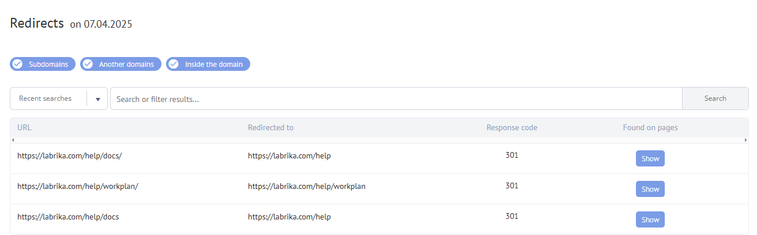This screenshot has width=757, height=235.
Task: Show pages for the last help/docs row
Action: point(650,219)
